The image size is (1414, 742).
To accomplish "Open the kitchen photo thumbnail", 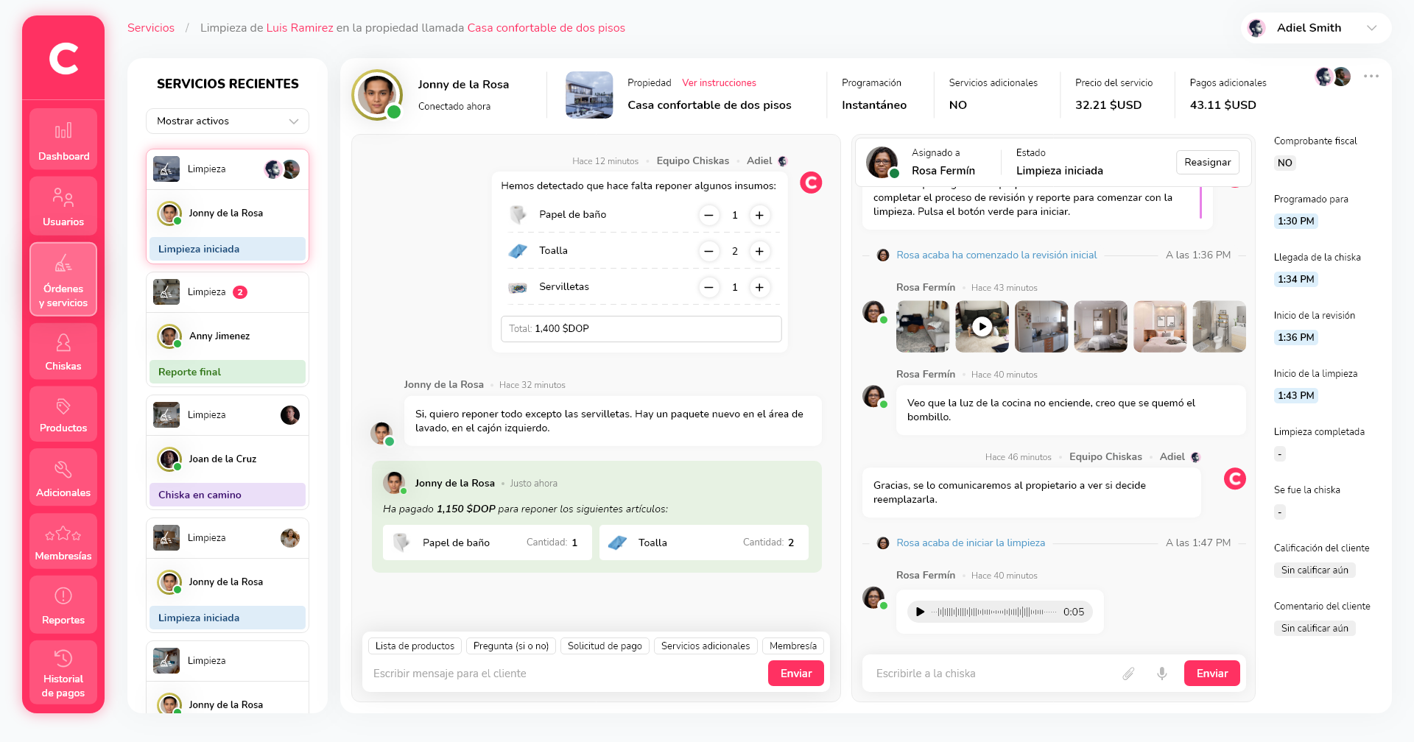I will [1041, 326].
